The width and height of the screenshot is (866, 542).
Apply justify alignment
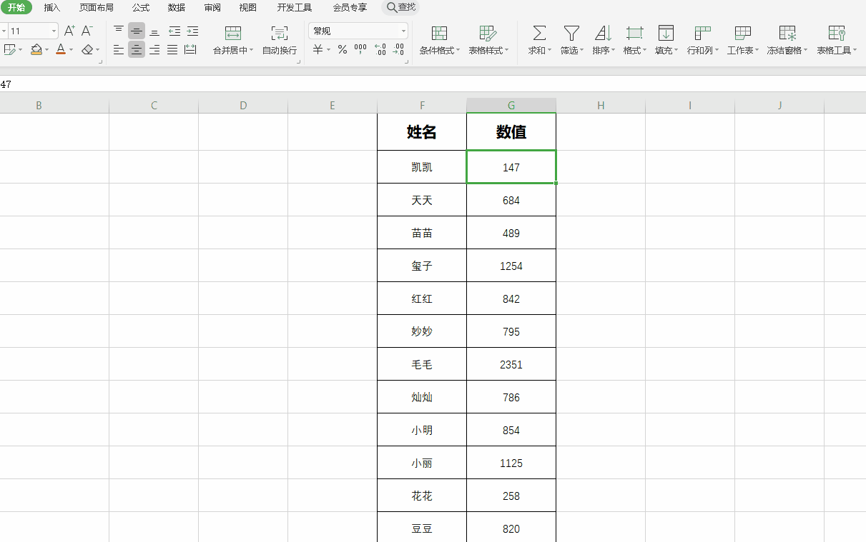(172, 49)
